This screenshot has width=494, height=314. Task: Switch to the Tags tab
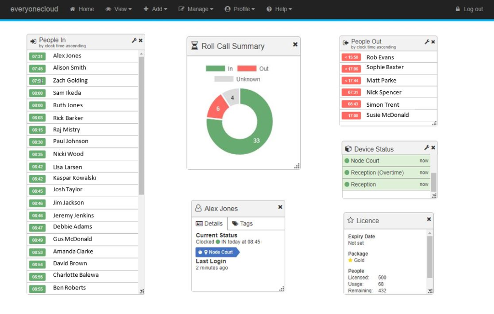[242, 224]
